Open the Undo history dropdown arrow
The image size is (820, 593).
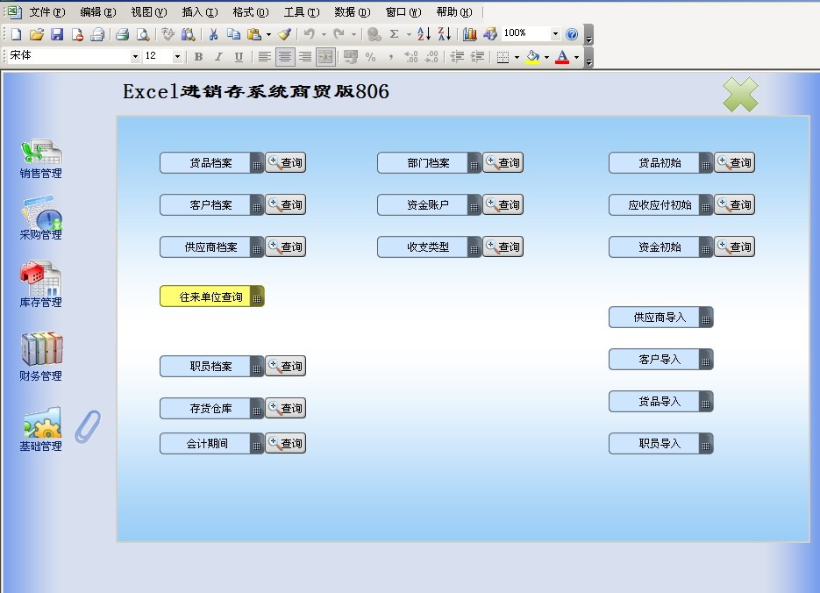pos(324,35)
